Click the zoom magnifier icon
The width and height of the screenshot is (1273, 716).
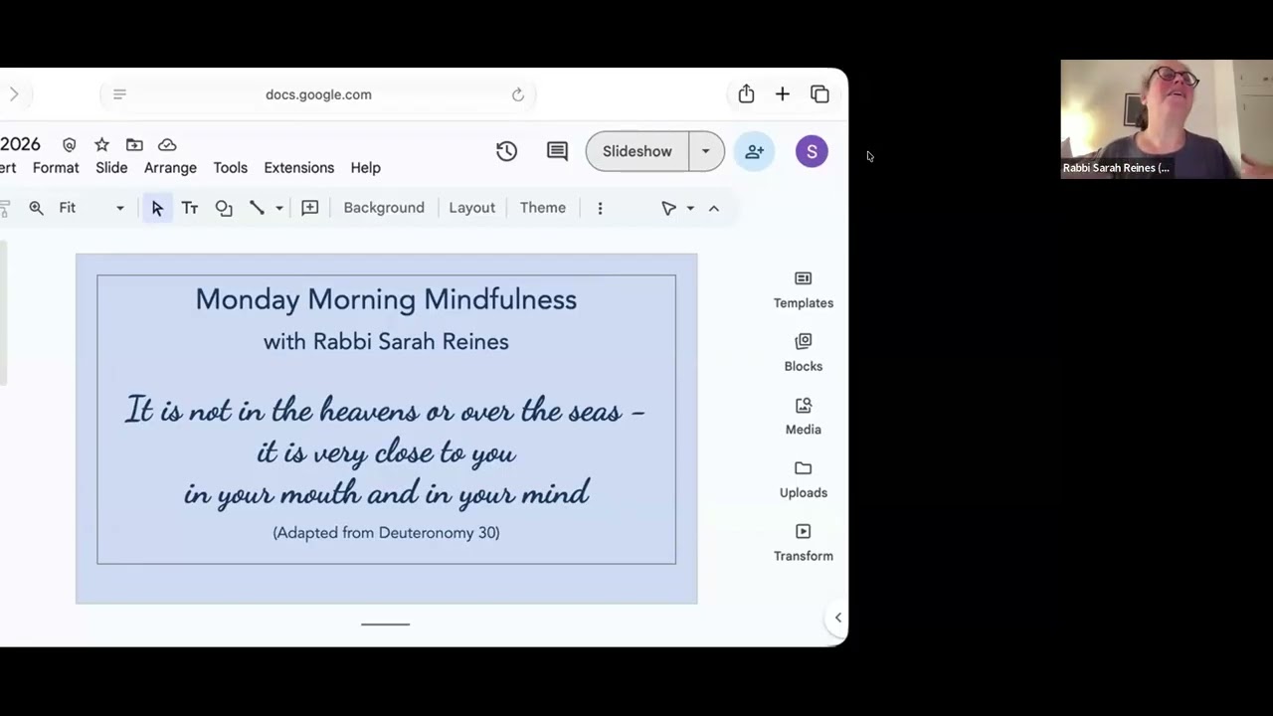[36, 208]
